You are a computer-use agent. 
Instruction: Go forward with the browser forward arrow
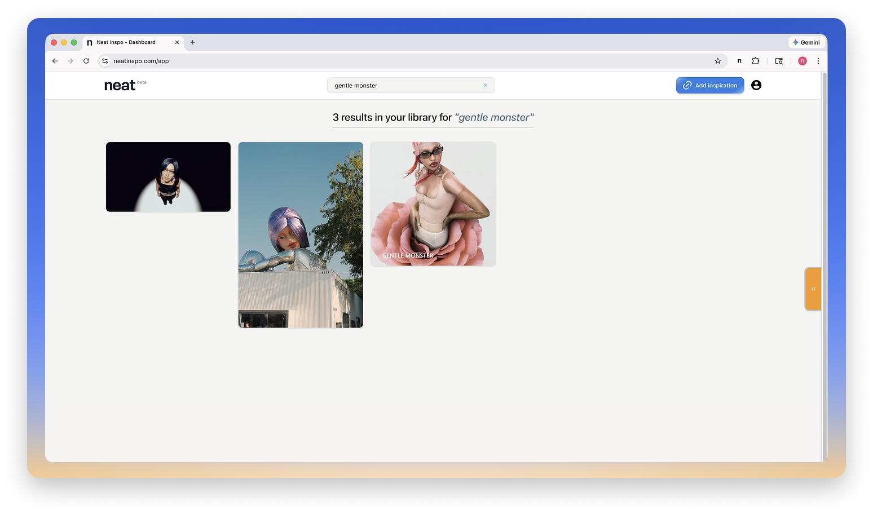pyautogui.click(x=70, y=61)
